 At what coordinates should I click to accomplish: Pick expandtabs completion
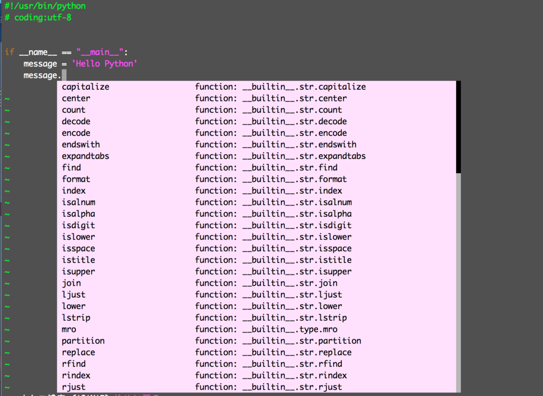[x=257, y=156]
